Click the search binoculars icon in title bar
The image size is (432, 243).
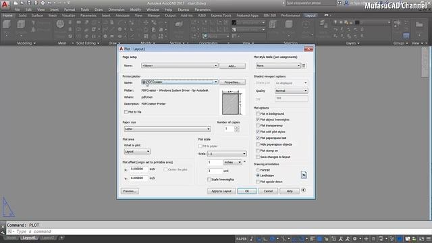click(x=340, y=3)
